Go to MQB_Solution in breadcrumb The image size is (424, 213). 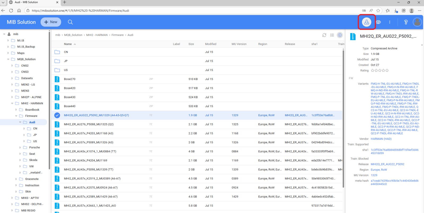tap(73, 35)
